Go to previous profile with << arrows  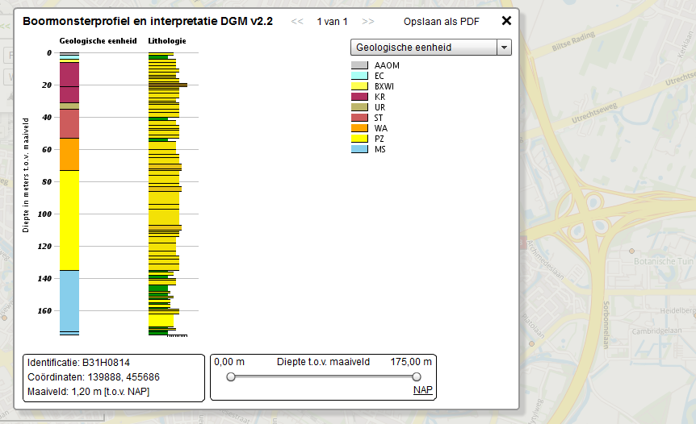[297, 22]
